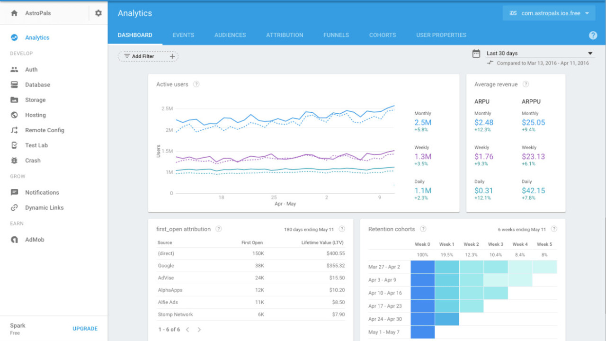Click the Google row in attribution table
This screenshot has height=341, width=606.
pyautogui.click(x=251, y=266)
